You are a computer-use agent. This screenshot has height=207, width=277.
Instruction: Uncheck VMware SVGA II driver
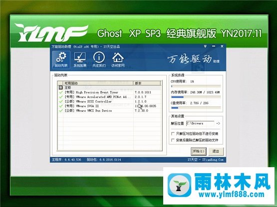pyautogui.click(x=61, y=106)
